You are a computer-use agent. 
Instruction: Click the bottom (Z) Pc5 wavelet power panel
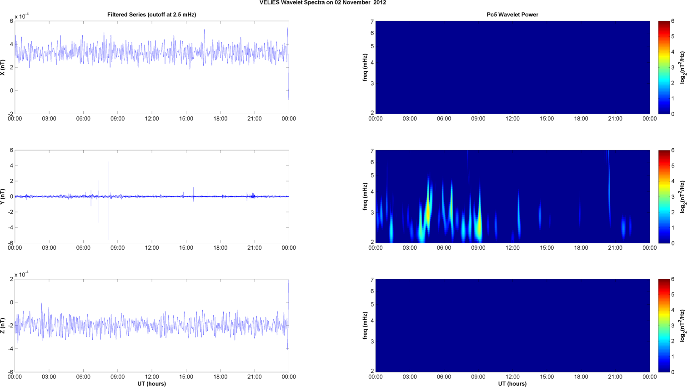(x=512, y=326)
